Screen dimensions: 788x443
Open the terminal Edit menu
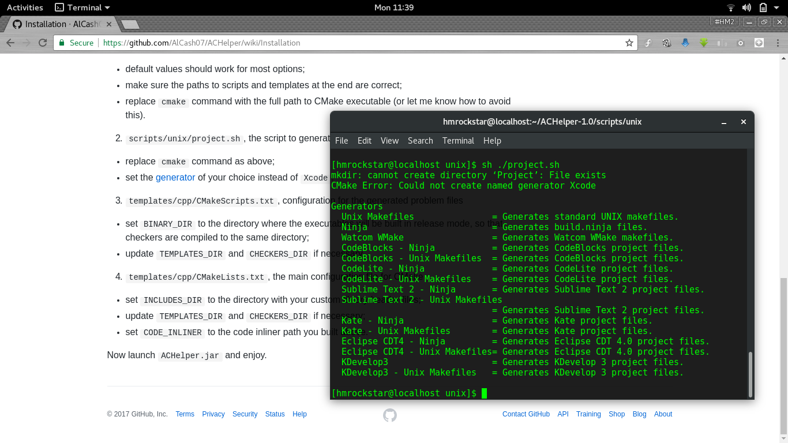click(x=365, y=141)
